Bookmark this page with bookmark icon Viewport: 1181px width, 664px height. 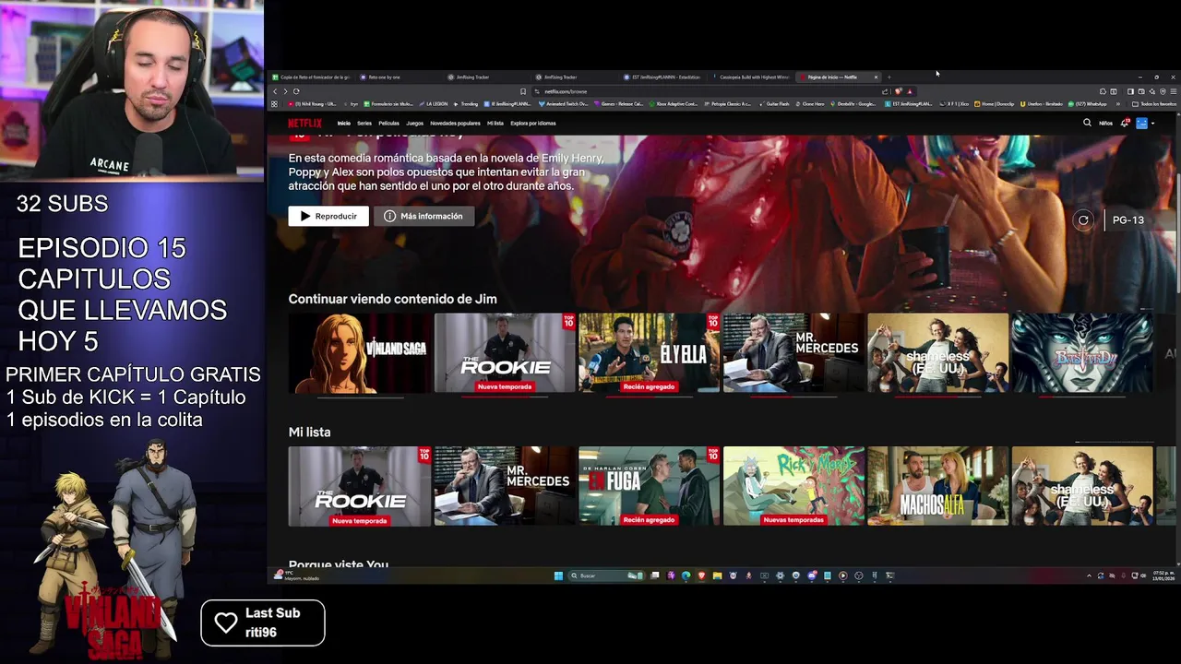pyautogui.click(x=523, y=91)
